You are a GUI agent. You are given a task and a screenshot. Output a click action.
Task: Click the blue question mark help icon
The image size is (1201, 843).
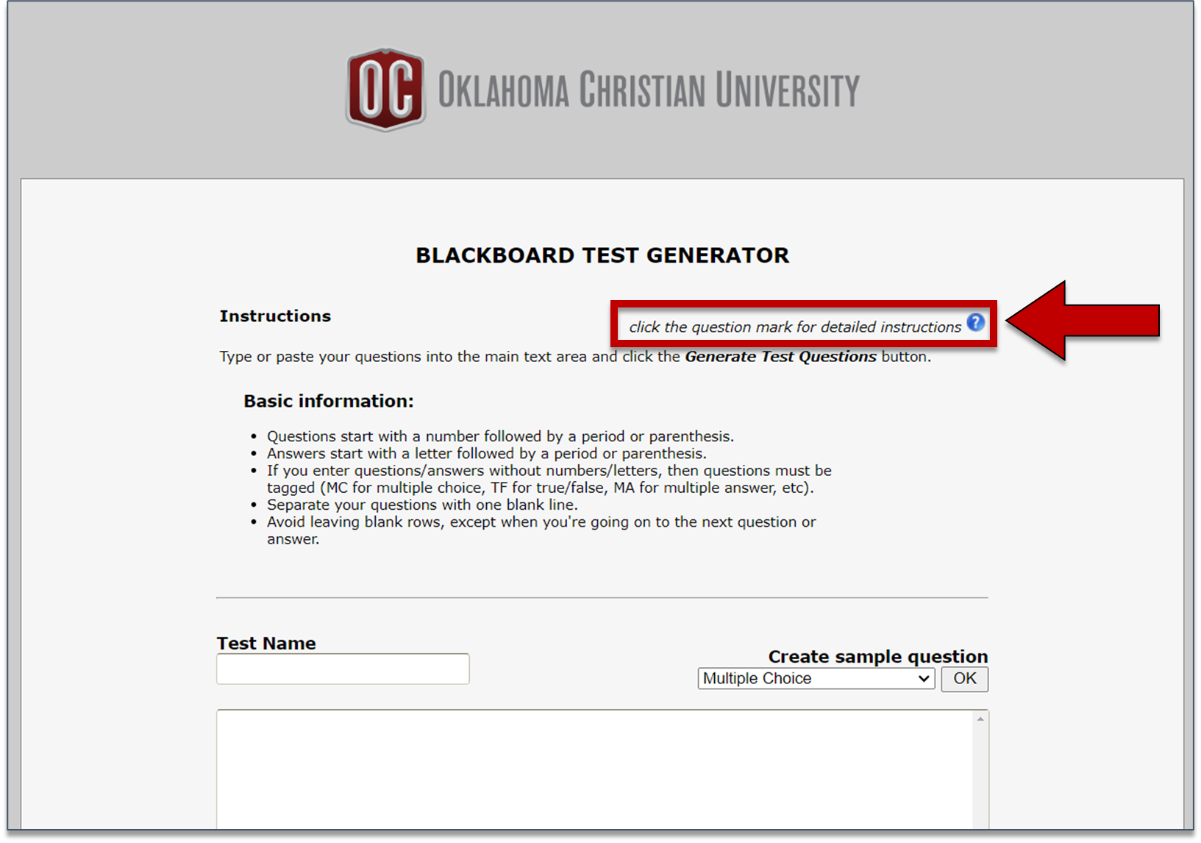[x=975, y=322]
